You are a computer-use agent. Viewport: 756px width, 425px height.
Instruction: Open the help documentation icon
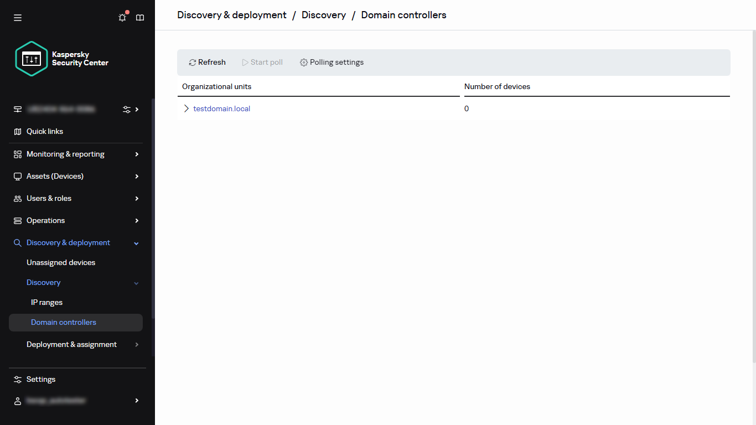point(139,17)
